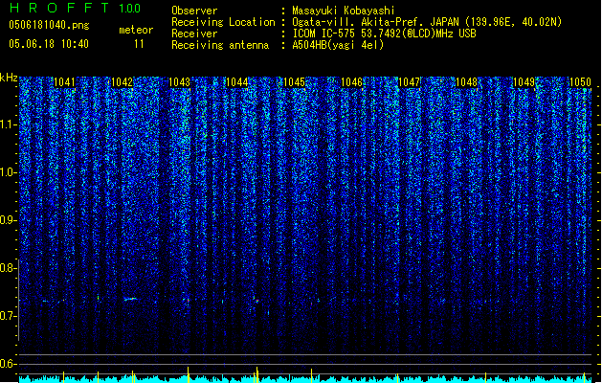This screenshot has width=602, height=383.
Task: Click the 1042 time marker
Action: [123, 82]
